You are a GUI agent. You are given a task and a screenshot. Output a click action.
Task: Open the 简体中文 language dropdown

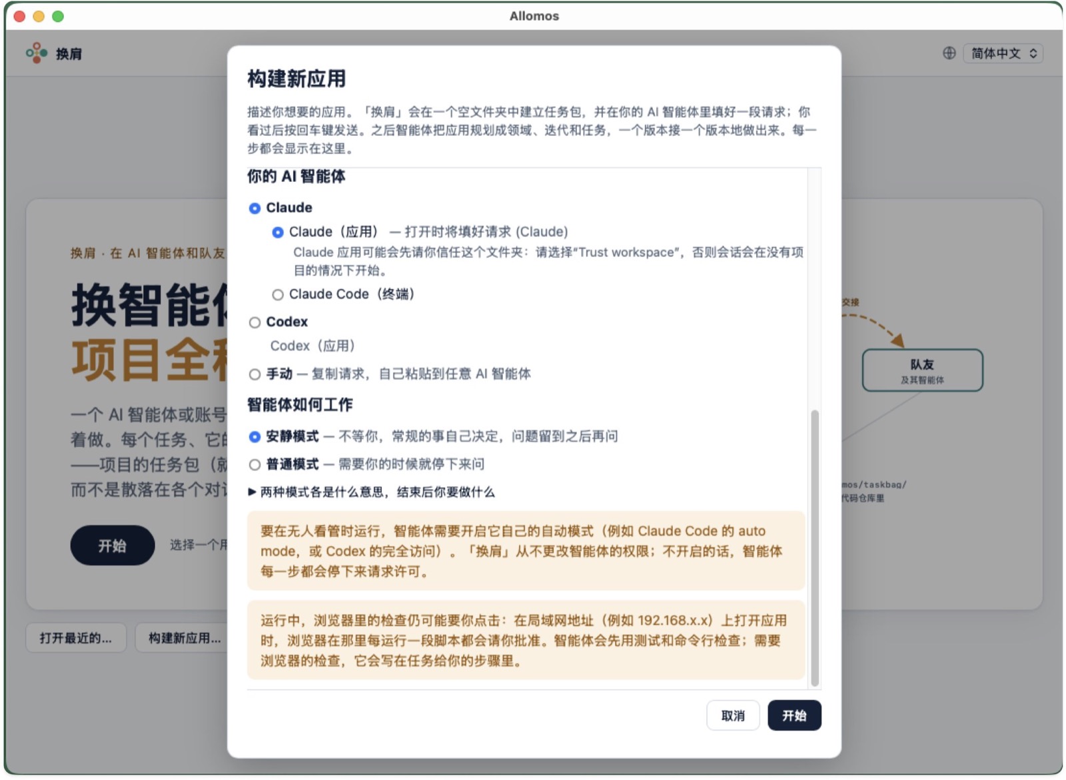coord(1003,53)
